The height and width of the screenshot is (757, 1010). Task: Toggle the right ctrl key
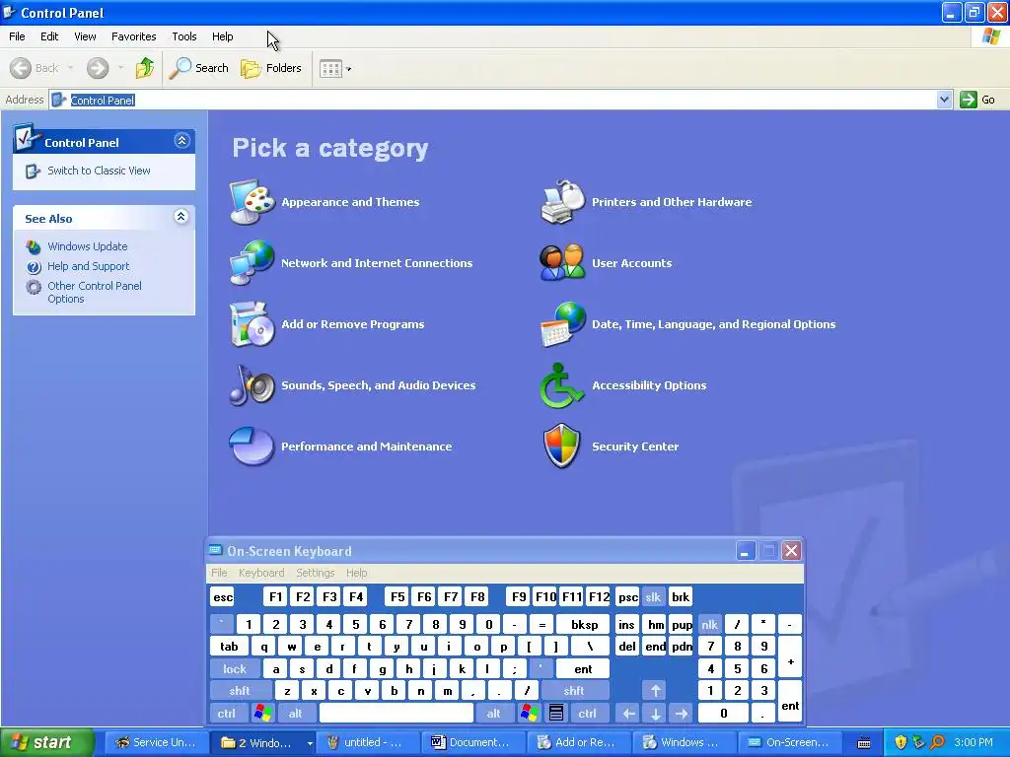coord(588,713)
